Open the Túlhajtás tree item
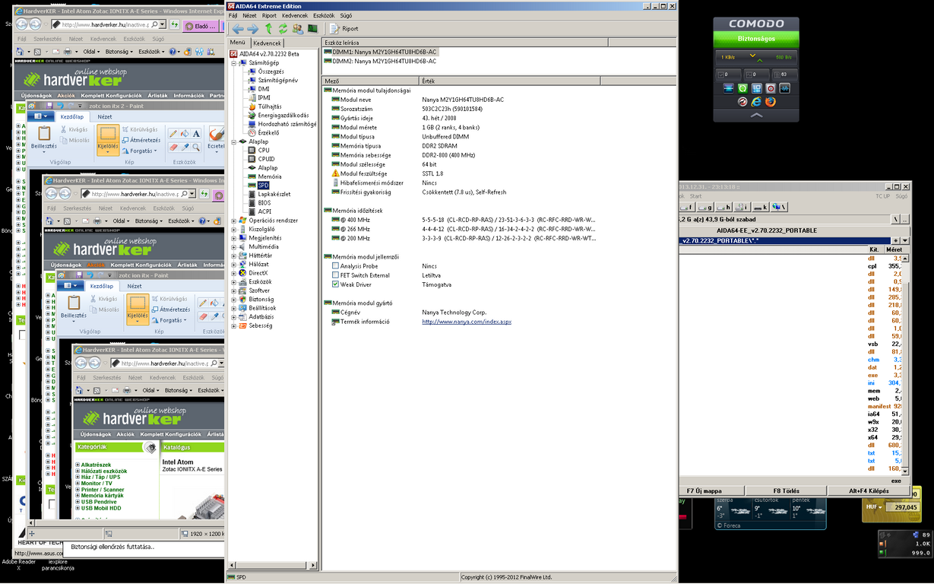The image size is (934, 584). (269, 106)
